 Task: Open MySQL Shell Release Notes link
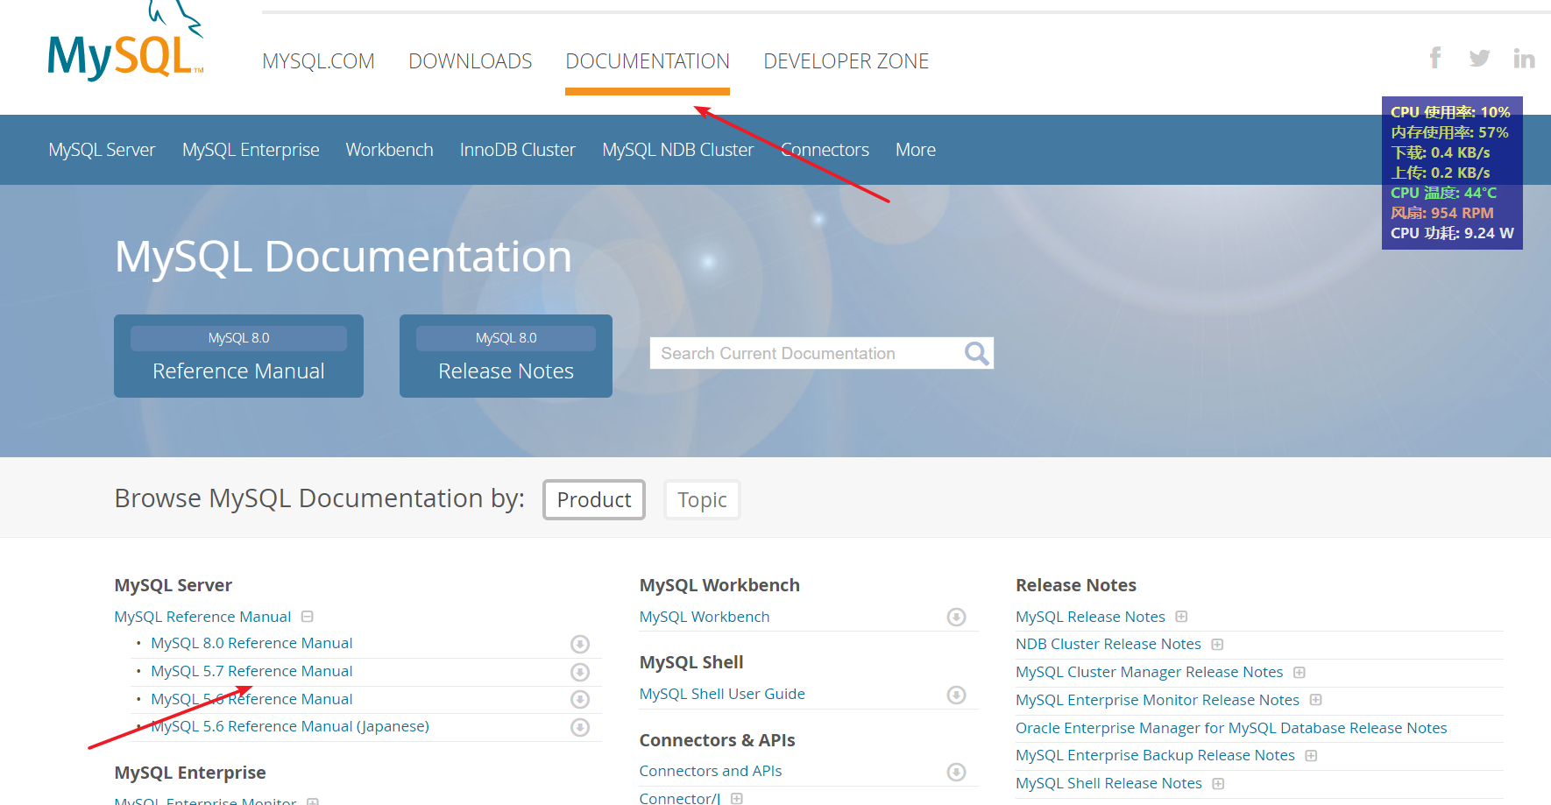pyautogui.click(x=1108, y=783)
